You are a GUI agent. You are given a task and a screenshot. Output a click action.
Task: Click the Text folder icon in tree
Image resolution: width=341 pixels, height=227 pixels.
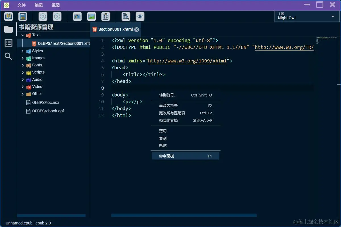28,35
